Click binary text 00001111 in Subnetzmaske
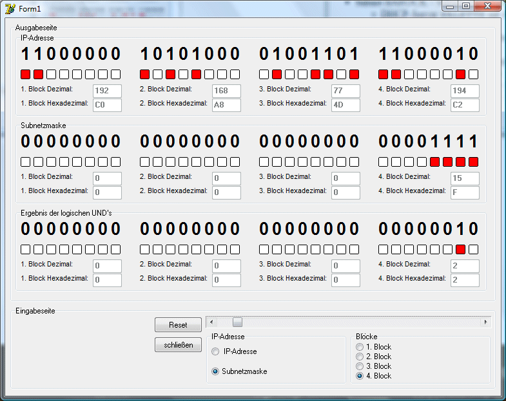 (428, 141)
